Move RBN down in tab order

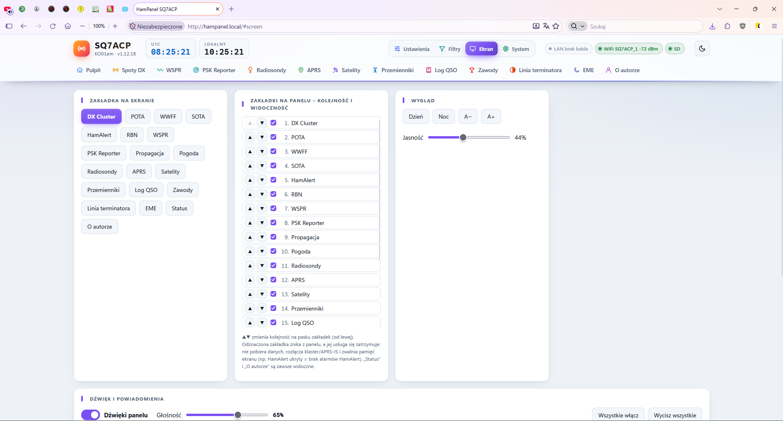[262, 194]
